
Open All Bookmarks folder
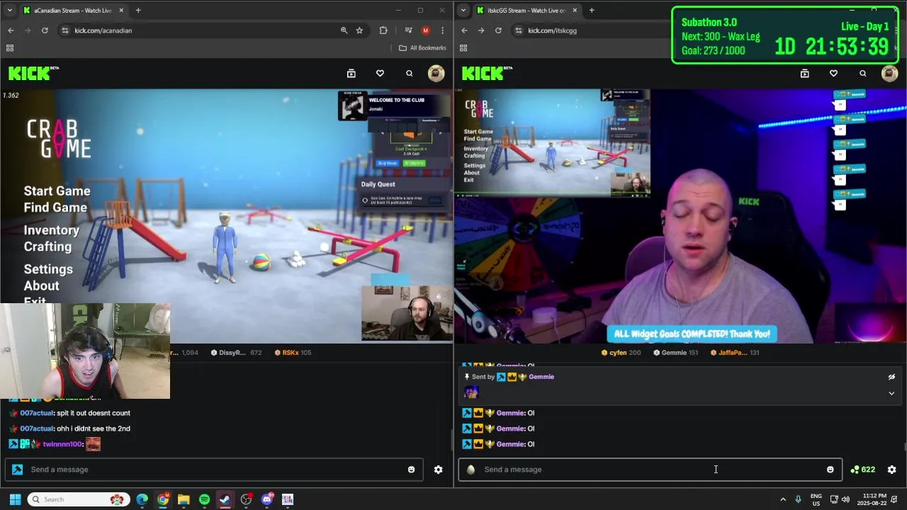tap(422, 48)
